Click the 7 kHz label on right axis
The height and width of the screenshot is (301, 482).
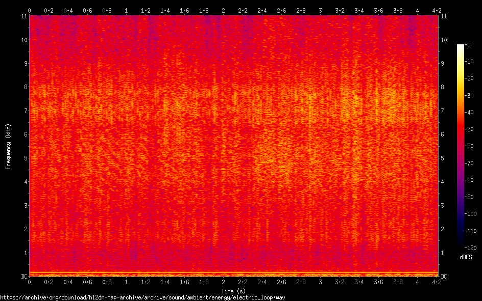[x=443, y=111]
